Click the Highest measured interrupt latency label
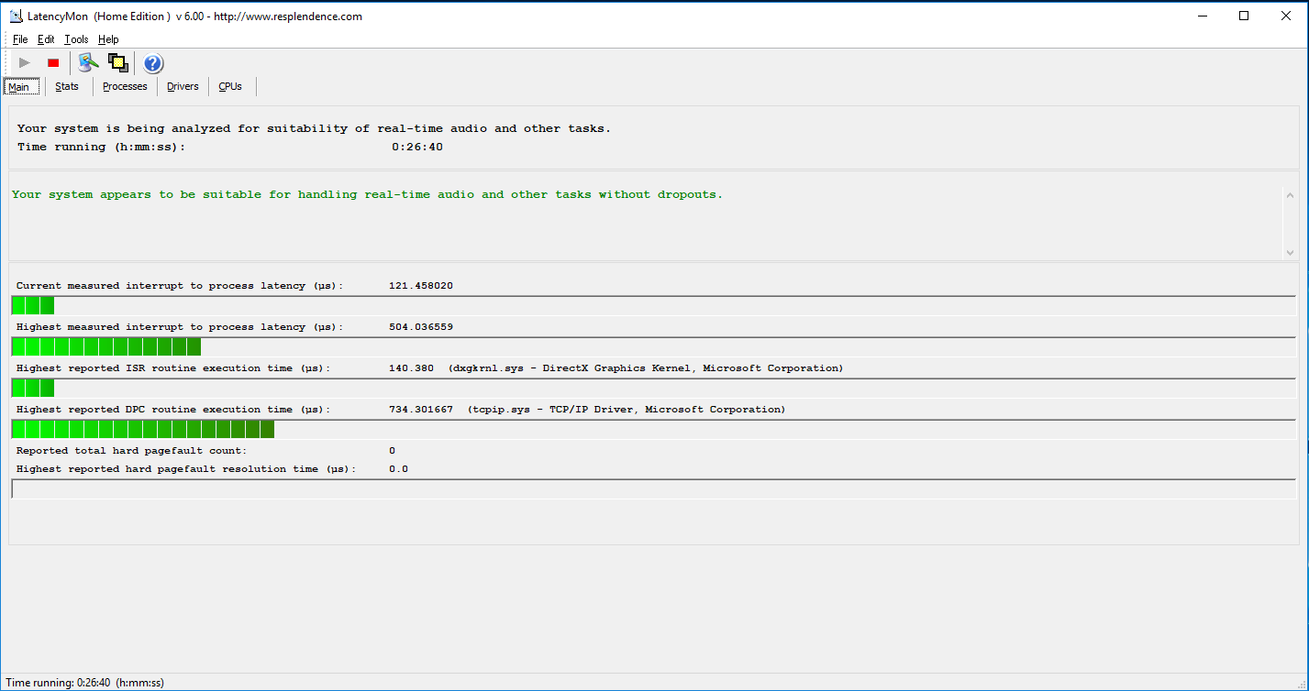Screen dimensions: 1309x691 pyautogui.click(x=180, y=327)
